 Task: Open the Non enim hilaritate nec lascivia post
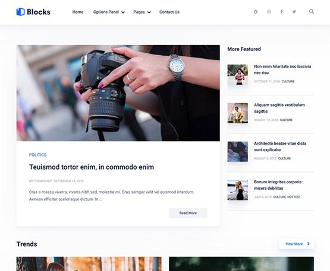(282, 69)
